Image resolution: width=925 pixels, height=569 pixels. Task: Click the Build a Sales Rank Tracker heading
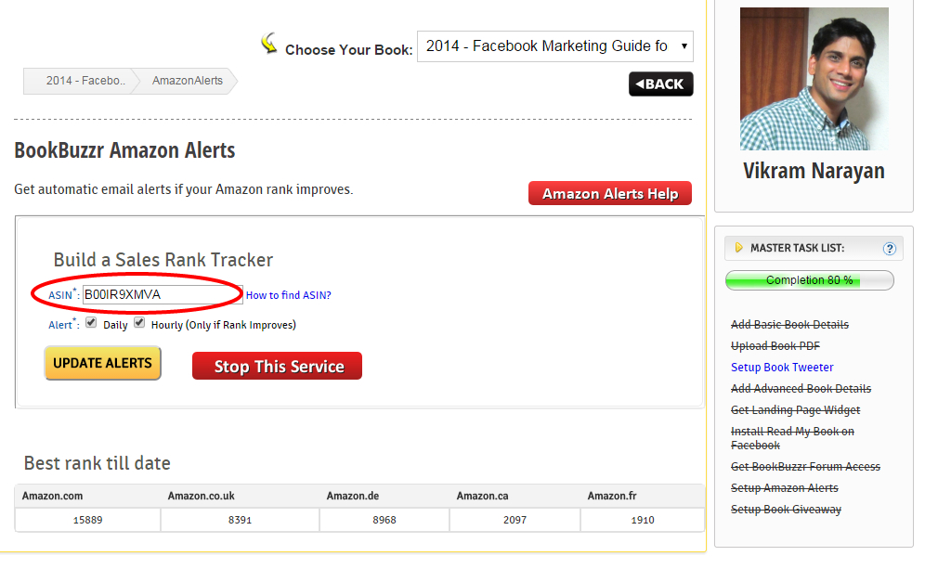point(163,260)
